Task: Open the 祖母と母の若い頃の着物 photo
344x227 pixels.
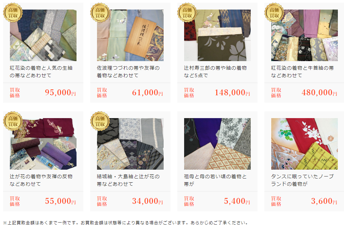Action: [217, 144]
